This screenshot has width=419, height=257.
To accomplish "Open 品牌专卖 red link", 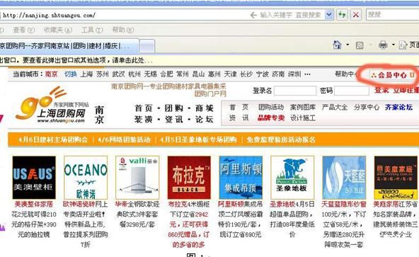I will click(x=271, y=118).
